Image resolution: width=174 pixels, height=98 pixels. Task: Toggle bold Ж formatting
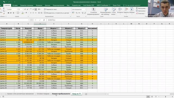pyautogui.click(x=8, y=13)
